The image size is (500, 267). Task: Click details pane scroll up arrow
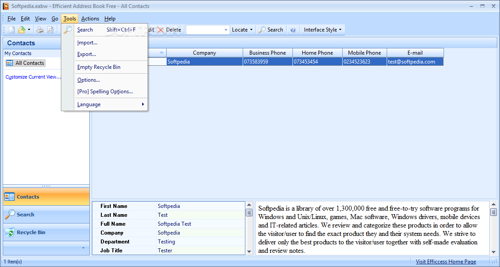coord(249,205)
